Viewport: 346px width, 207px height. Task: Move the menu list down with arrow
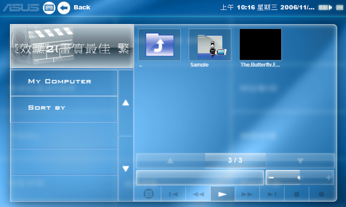pyautogui.click(x=126, y=169)
